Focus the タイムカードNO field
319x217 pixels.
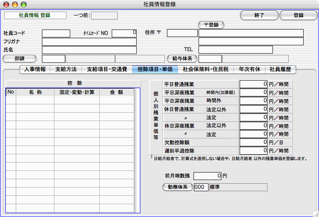pos(124,33)
